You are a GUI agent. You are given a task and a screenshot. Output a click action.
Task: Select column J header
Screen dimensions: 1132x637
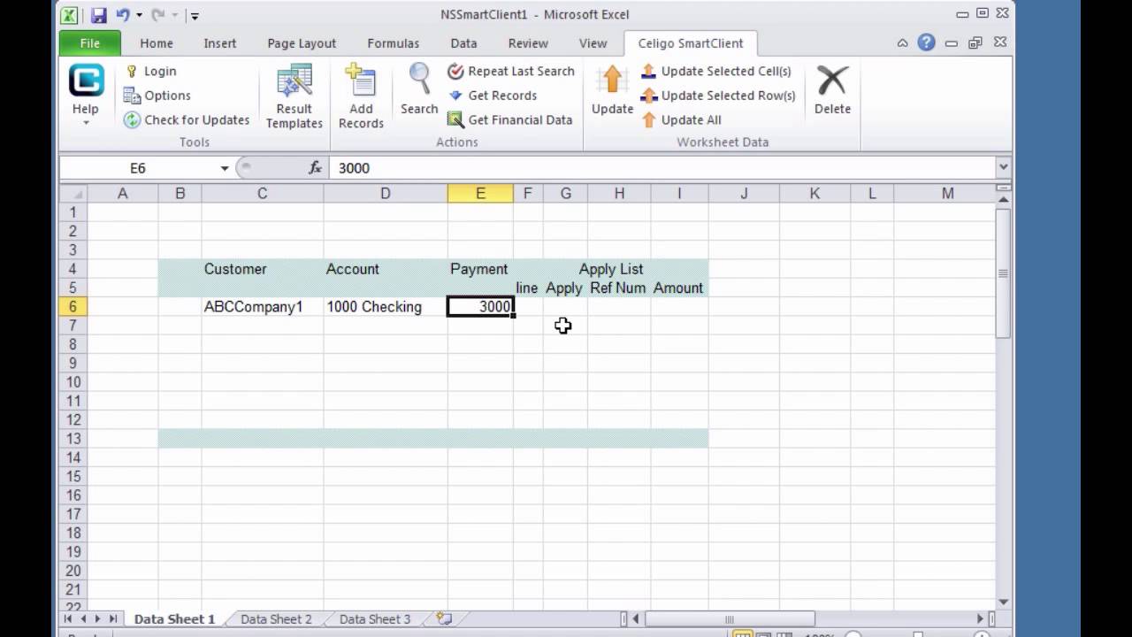pyautogui.click(x=744, y=194)
